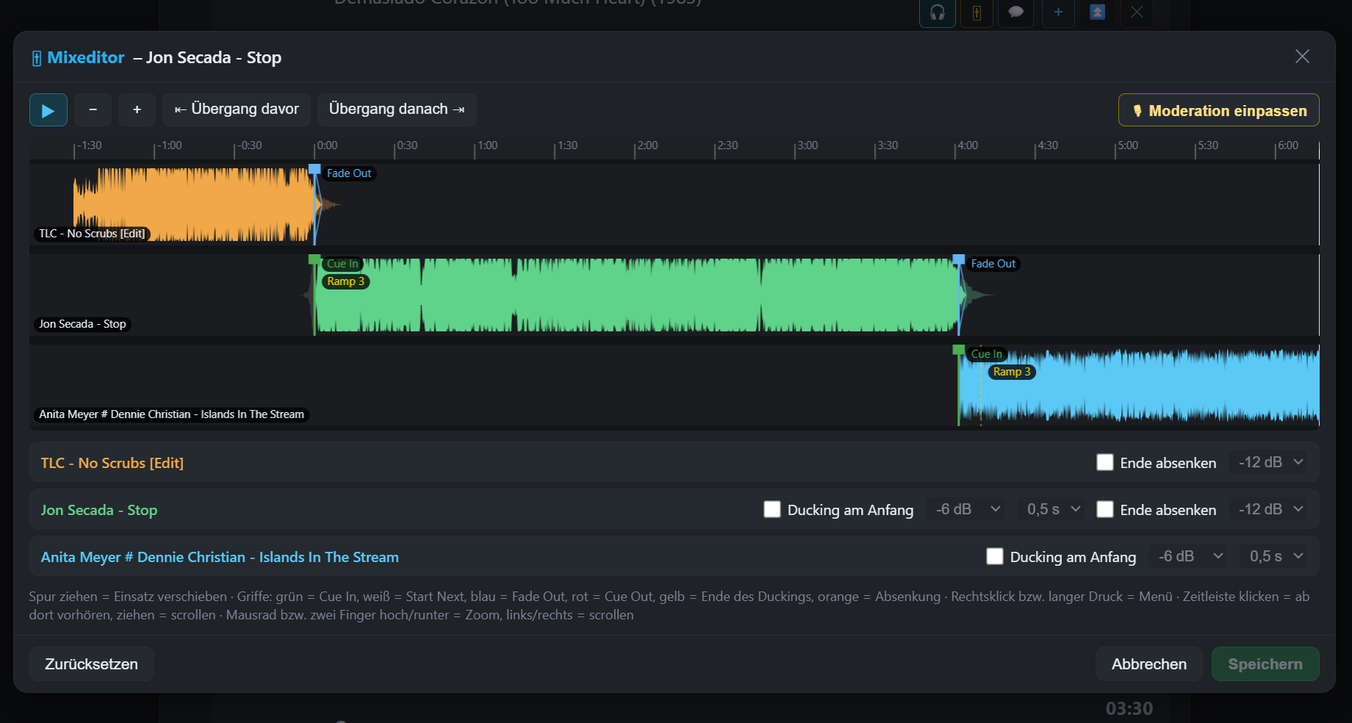Select Fade Out handle on Jon Secada track
The height and width of the screenshot is (723, 1352).
[x=959, y=260]
